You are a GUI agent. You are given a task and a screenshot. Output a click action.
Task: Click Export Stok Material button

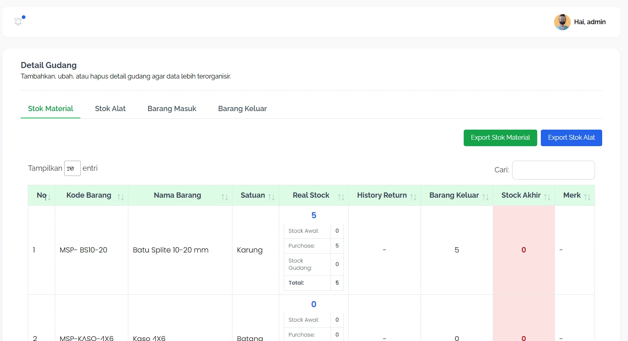point(500,138)
